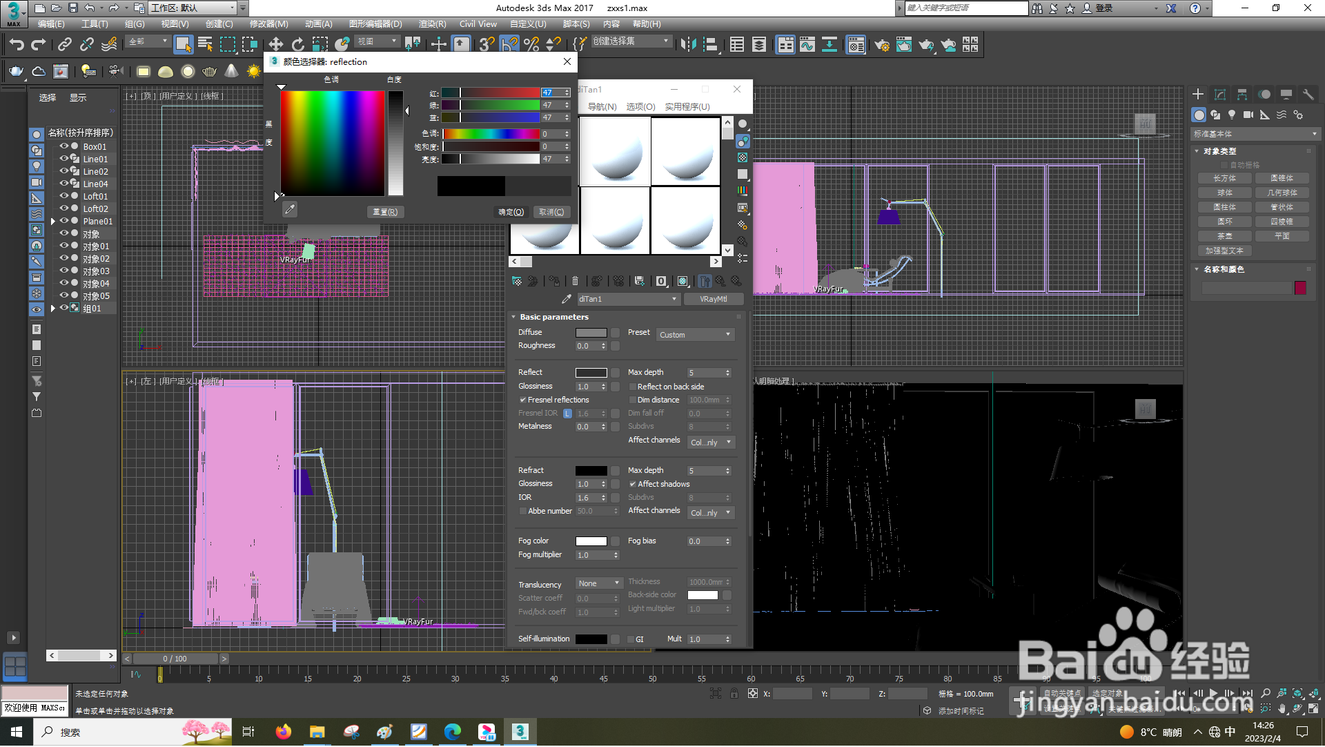The width and height of the screenshot is (1325, 747).
Task: Choose the Select and Move tool
Action: click(275, 45)
